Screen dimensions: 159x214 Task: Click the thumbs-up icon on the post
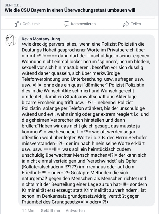point(18,24)
